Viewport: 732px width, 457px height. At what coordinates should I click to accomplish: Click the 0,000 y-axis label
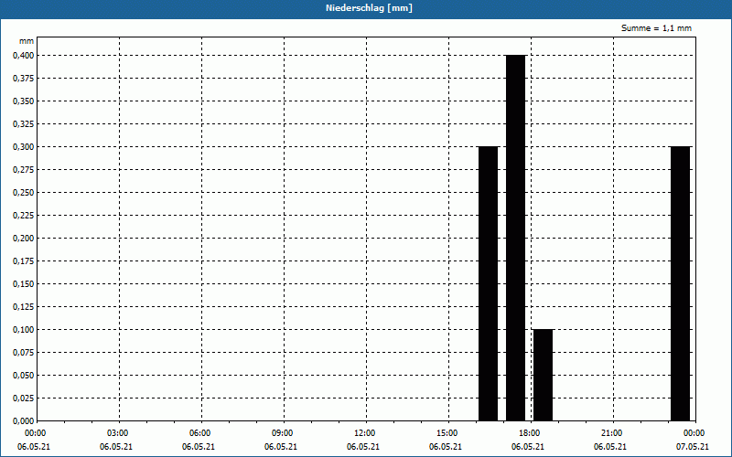(24, 421)
